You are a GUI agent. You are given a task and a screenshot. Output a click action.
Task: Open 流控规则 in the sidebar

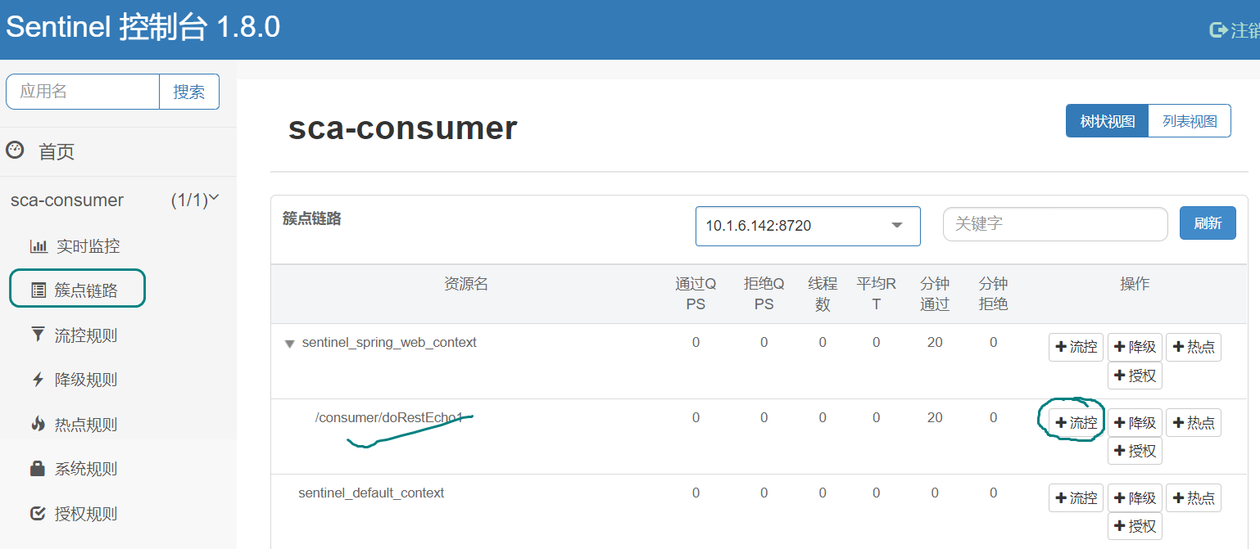86,335
